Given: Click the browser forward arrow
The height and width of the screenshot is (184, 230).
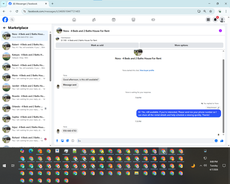Looking at the screenshot, I should (x=10, y=11).
